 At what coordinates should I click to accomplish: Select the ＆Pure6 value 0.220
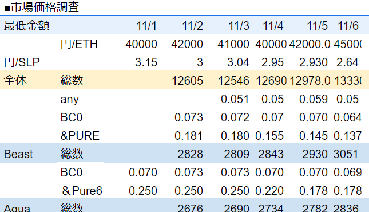click(269, 191)
